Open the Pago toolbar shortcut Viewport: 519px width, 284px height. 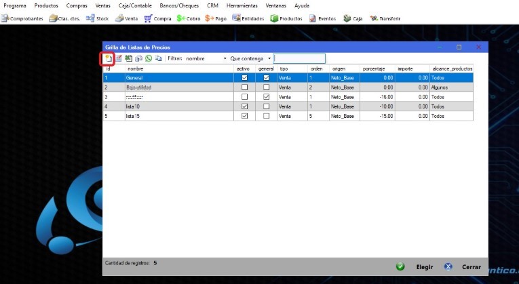[x=216, y=18]
